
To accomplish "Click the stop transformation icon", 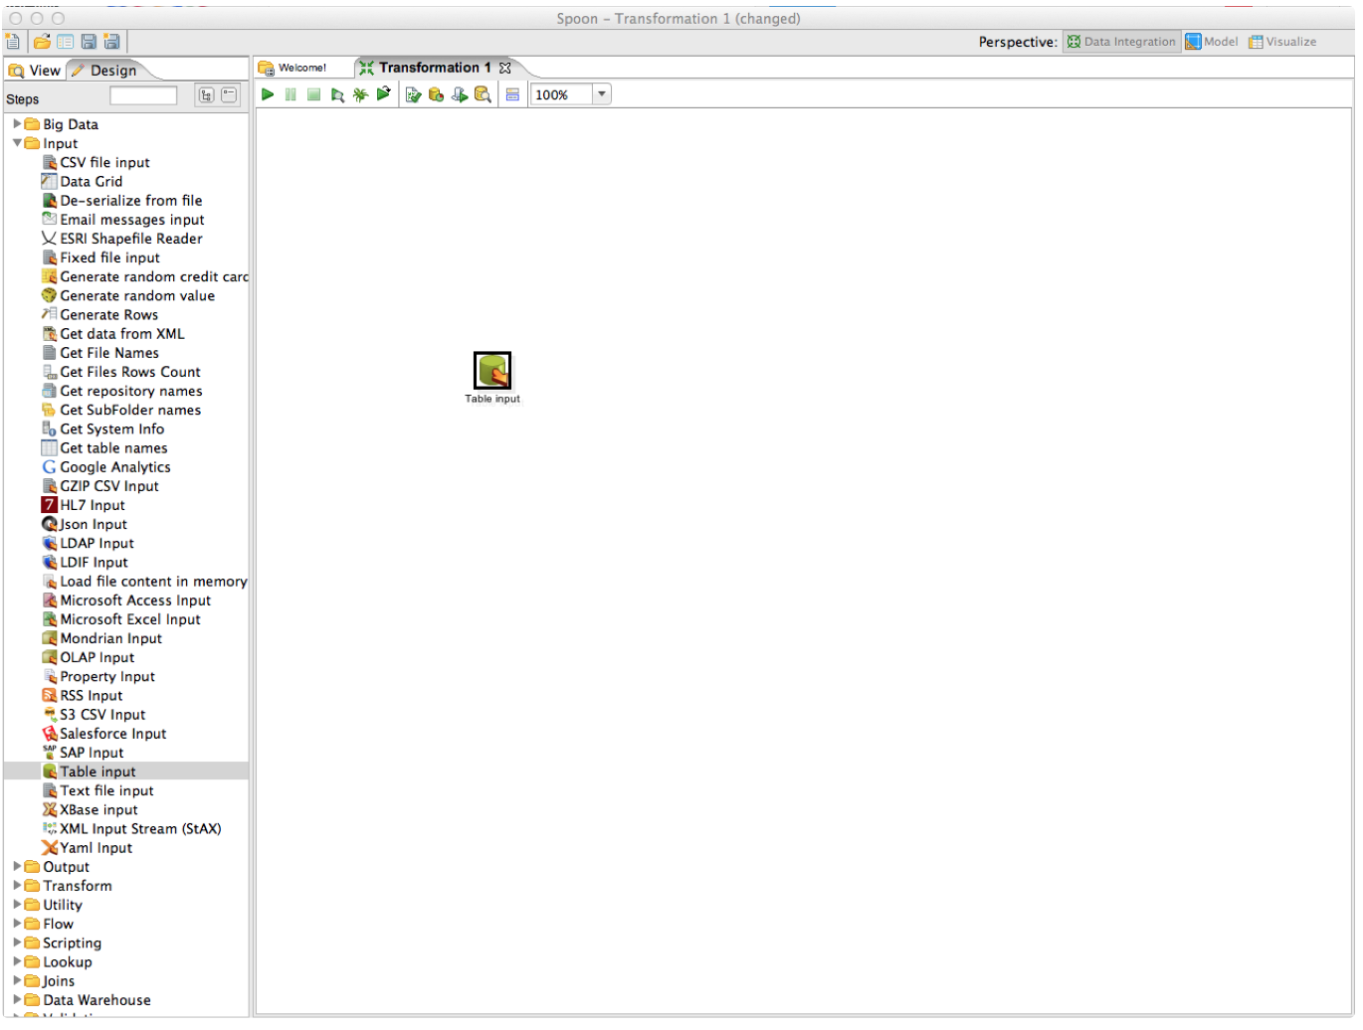I will point(313,94).
